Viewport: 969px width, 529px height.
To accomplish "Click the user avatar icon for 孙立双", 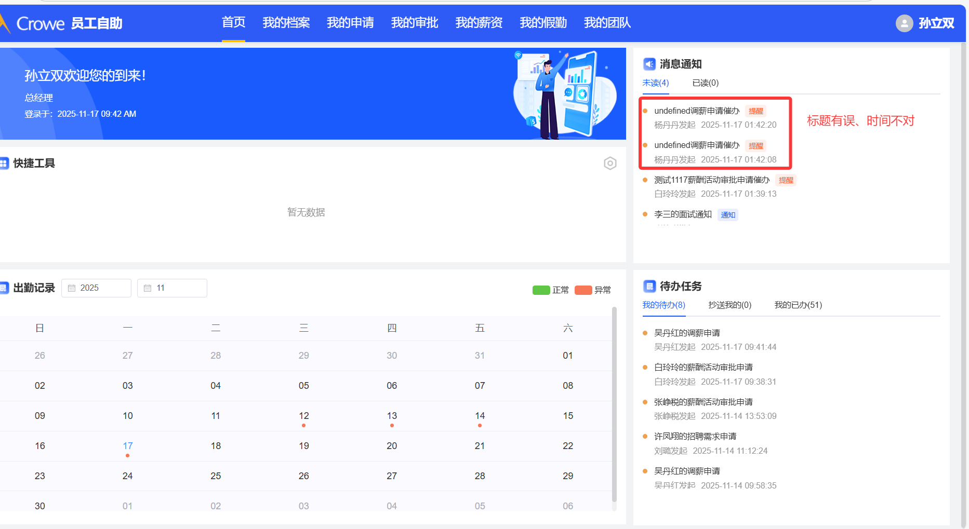I will [x=904, y=23].
